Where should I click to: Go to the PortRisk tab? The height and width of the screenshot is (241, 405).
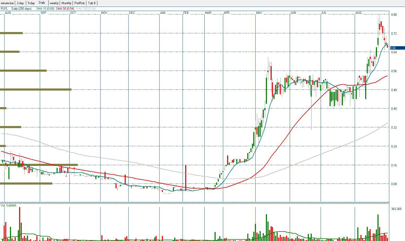pos(79,3)
